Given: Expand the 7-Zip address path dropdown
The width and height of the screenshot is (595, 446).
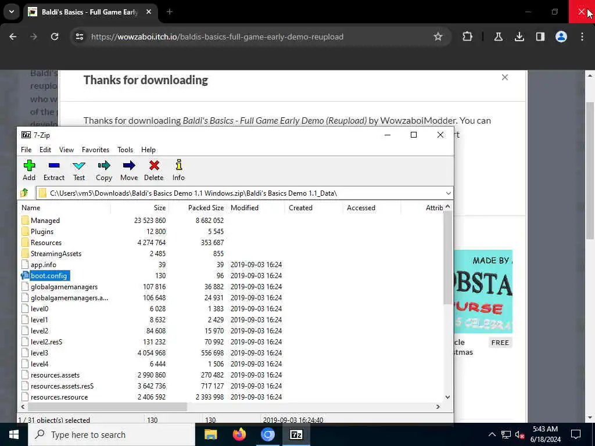Looking at the screenshot, I should [x=448, y=193].
